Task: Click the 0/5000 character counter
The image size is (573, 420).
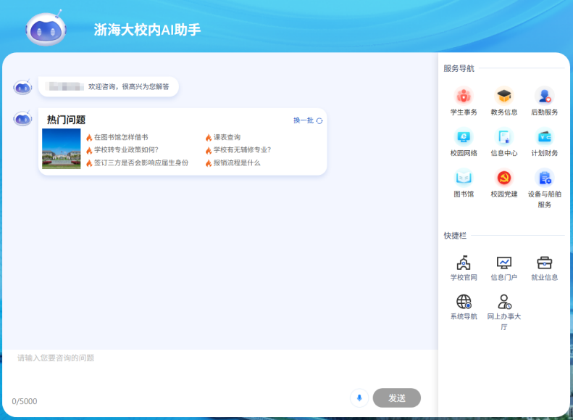Action: click(25, 401)
